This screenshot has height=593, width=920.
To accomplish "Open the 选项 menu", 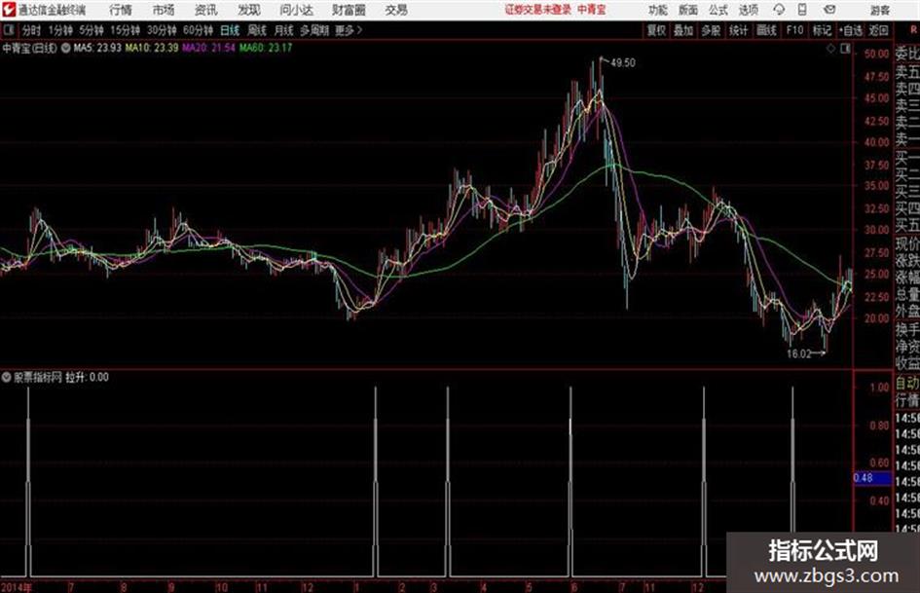I will pyautogui.click(x=748, y=10).
